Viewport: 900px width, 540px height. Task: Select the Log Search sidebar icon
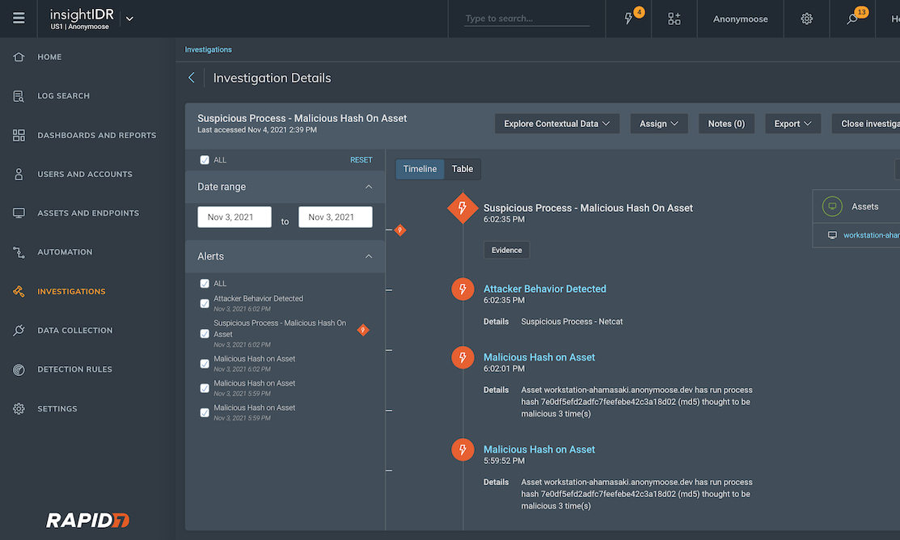pyautogui.click(x=18, y=95)
